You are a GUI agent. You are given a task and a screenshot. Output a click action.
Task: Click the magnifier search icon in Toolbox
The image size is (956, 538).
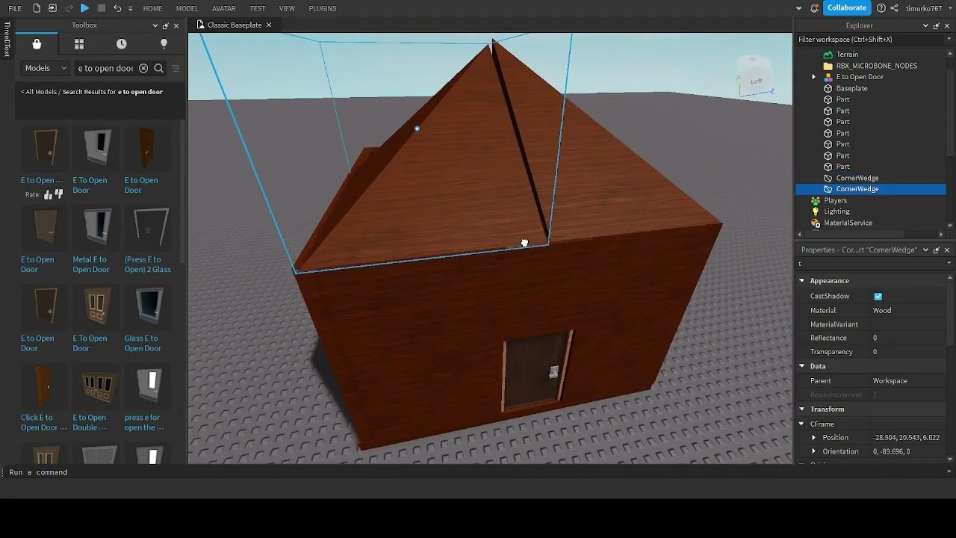[x=159, y=68]
